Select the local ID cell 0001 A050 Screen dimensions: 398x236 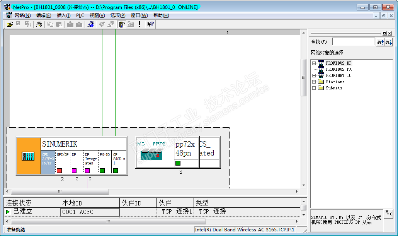click(90, 212)
